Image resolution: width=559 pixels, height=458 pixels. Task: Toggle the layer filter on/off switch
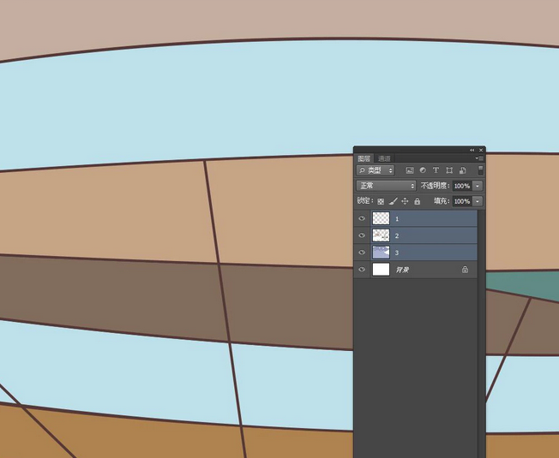[480, 170]
